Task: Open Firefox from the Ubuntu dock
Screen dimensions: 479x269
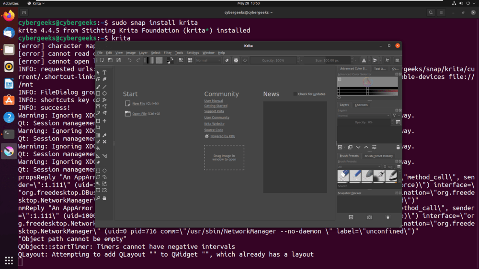Action: [x=9, y=16]
